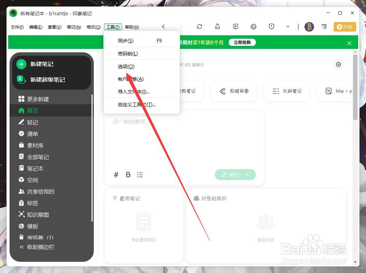
Task: Open 轻记 in the sidebar
Action: 51,122
